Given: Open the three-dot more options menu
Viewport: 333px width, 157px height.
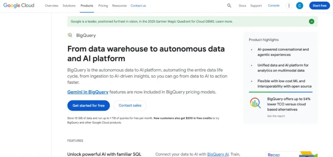Looking at the screenshot, I should click(x=289, y=6).
